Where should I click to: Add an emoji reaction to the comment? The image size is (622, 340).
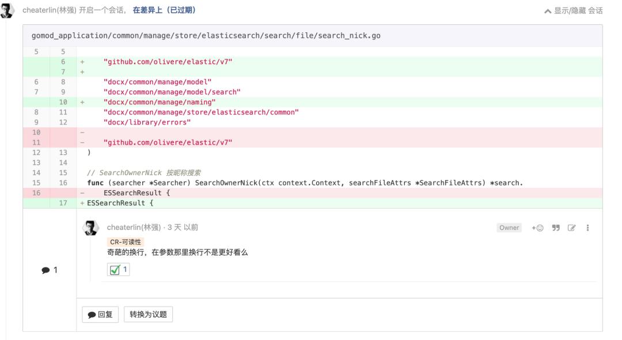point(537,228)
